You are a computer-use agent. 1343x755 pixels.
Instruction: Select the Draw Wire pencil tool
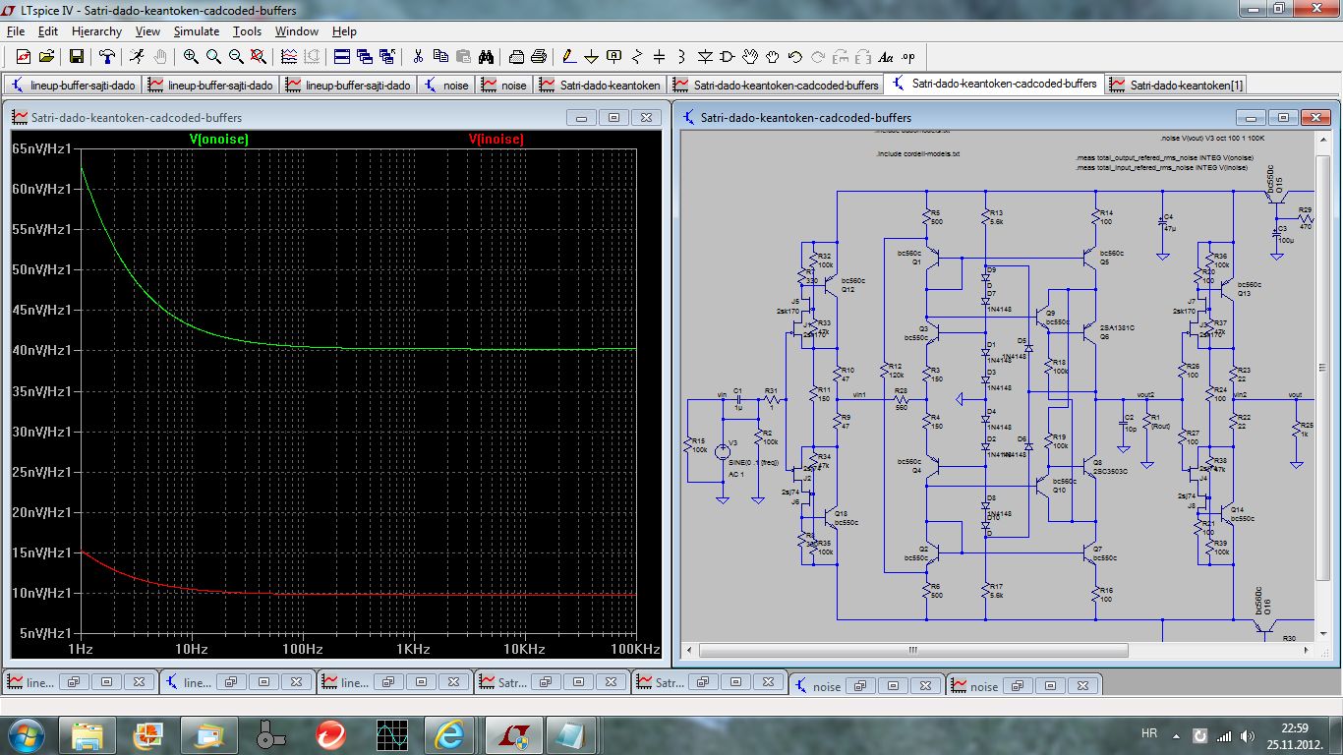point(568,56)
